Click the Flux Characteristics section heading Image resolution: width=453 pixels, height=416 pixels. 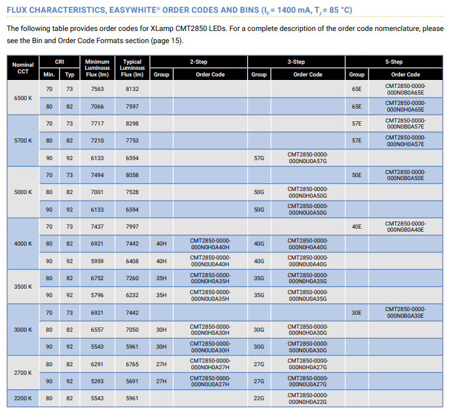pos(179,10)
